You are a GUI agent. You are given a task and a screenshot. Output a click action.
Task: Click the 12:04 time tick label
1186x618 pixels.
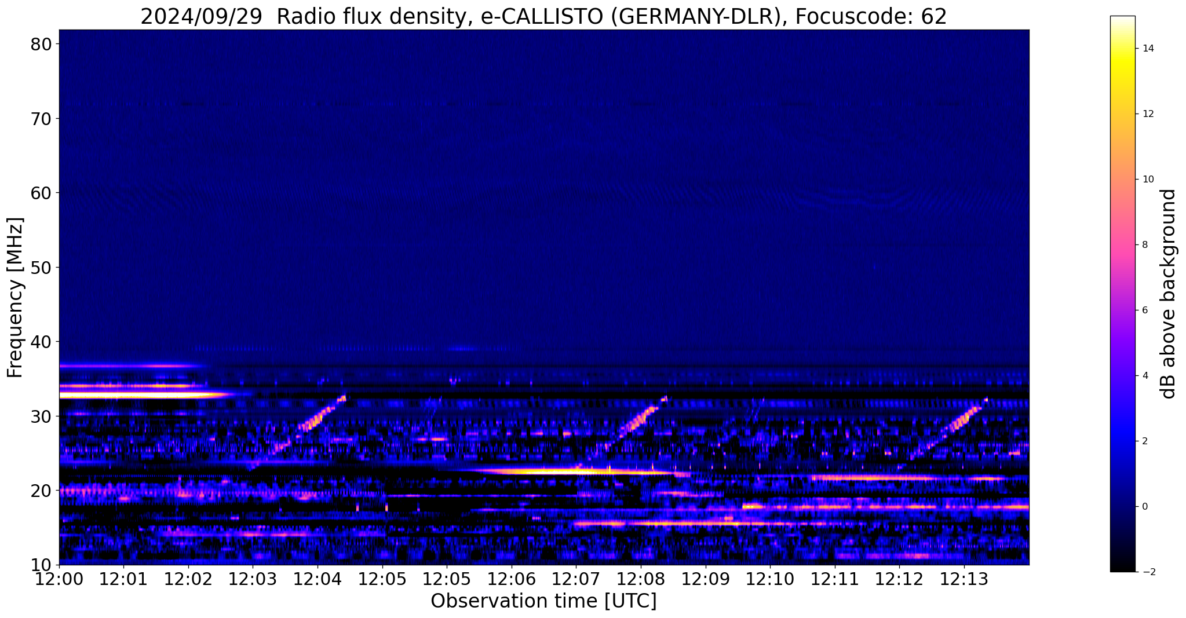318,579
